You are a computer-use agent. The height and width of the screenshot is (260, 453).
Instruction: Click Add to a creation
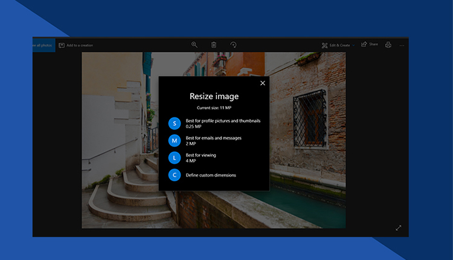pos(76,45)
